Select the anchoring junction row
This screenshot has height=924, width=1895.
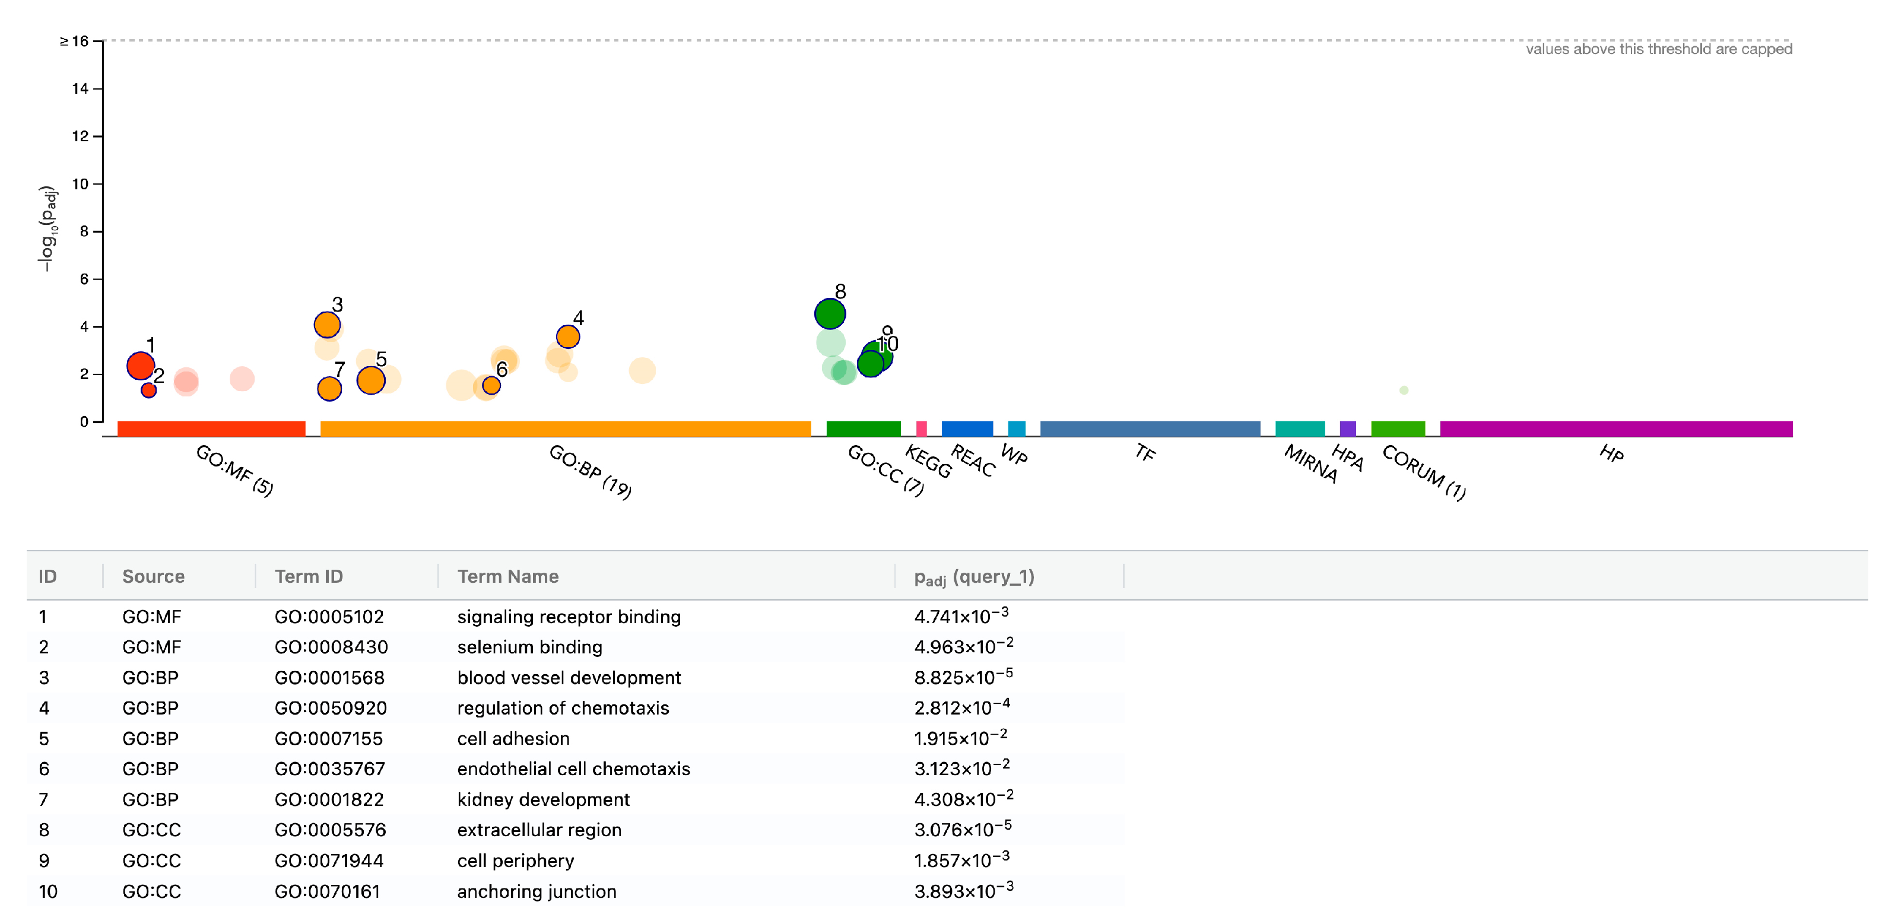[537, 891]
